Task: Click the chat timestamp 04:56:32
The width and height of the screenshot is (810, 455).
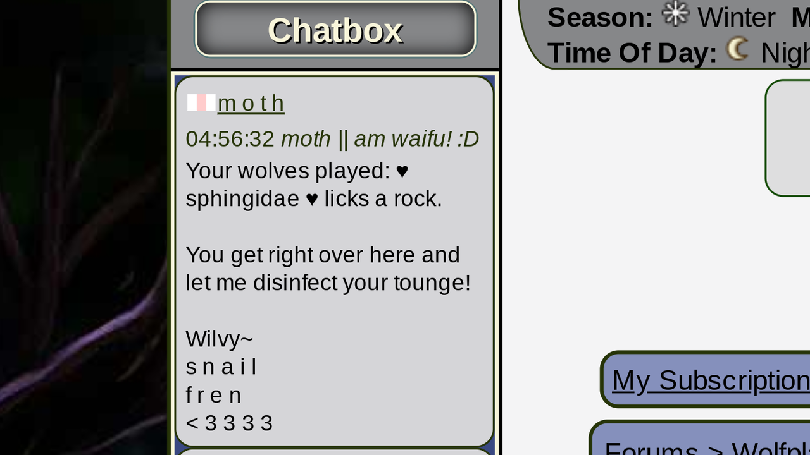Action: click(x=230, y=138)
